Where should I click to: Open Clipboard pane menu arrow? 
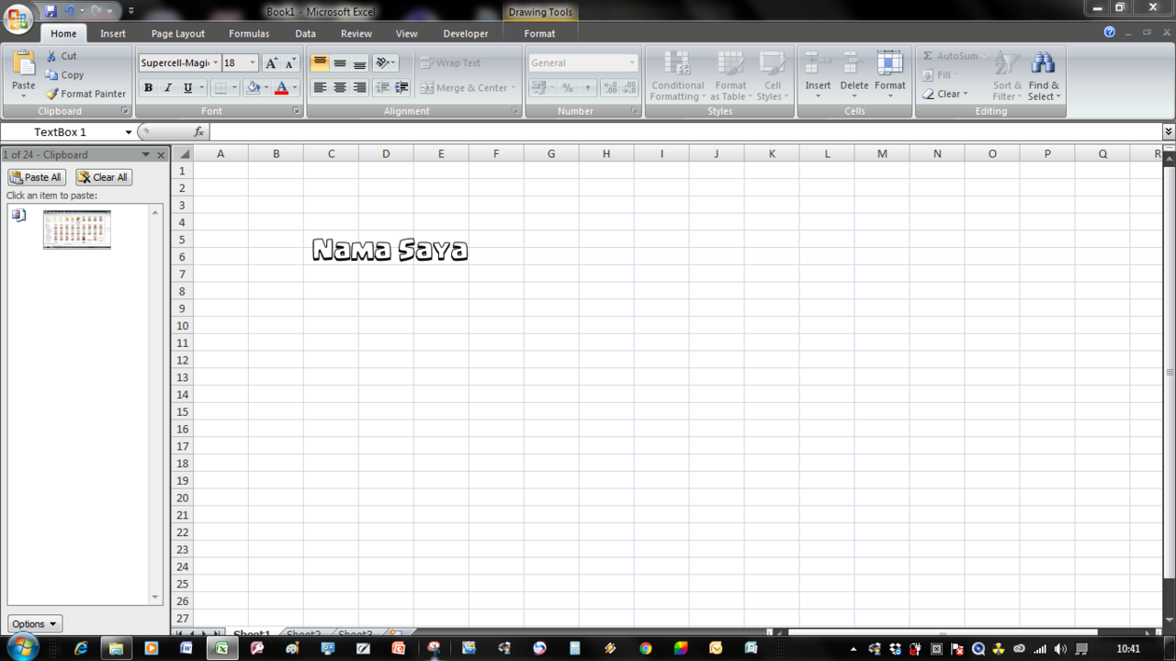click(x=145, y=155)
